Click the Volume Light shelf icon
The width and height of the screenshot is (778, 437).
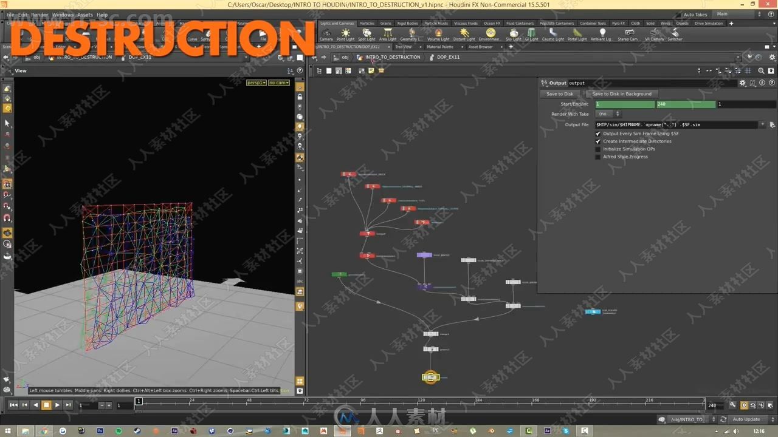click(438, 35)
